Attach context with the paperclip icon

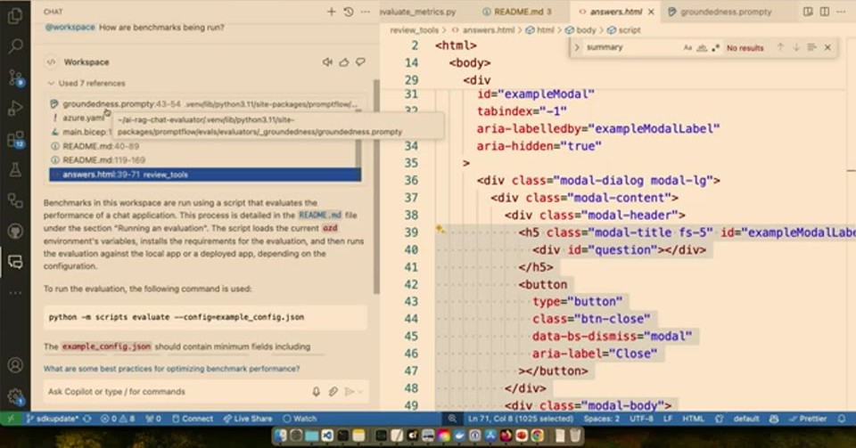tap(333, 391)
